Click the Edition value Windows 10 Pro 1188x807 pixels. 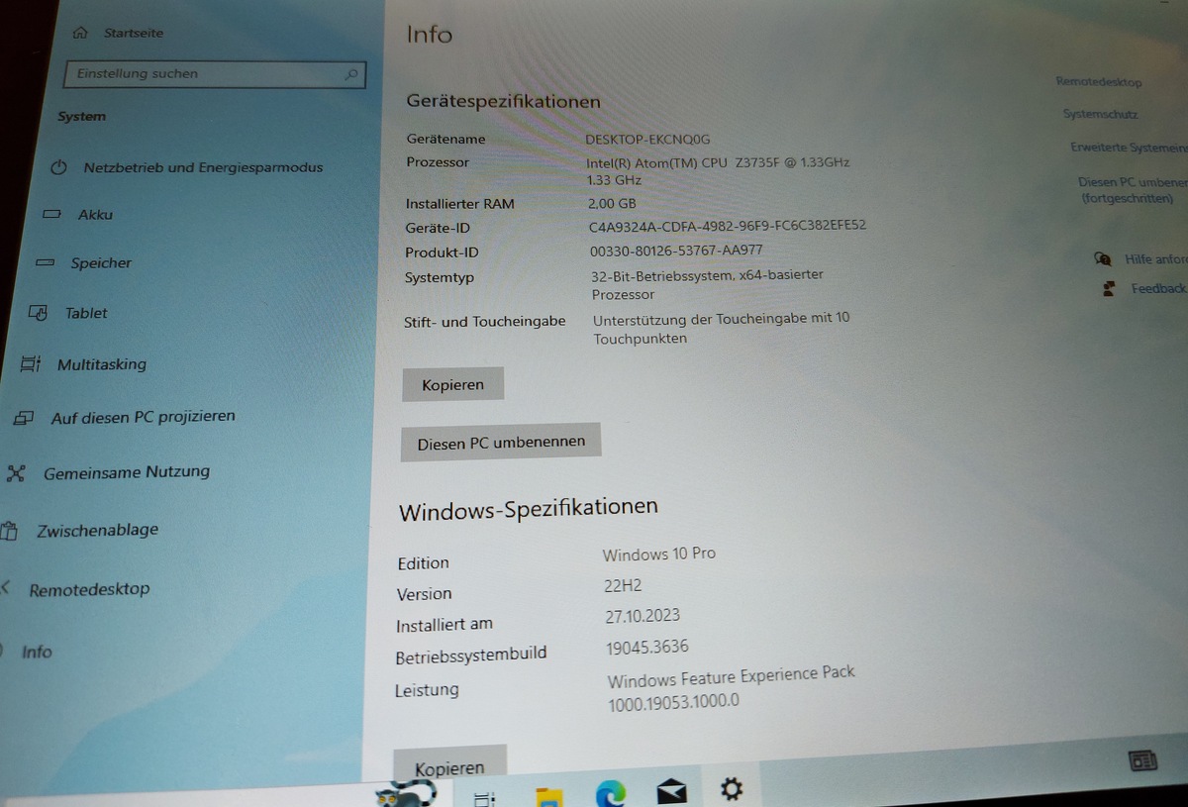(659, 554)
